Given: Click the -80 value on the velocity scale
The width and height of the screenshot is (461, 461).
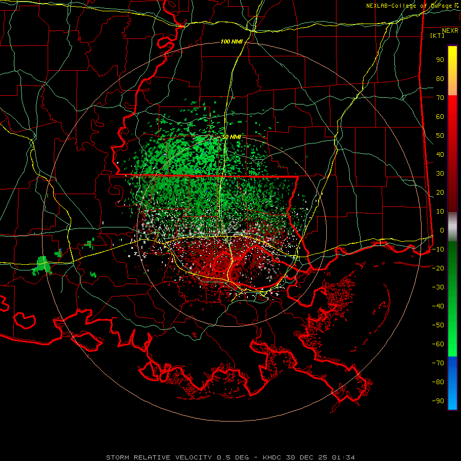Looking at the screenshot, I should tap(438, 382).
